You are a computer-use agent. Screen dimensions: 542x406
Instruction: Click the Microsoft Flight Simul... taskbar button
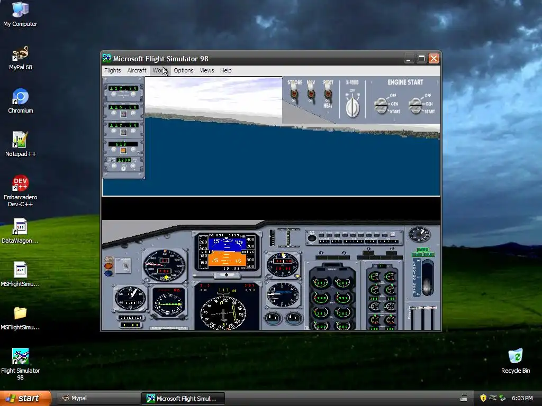tap(183, 399)
